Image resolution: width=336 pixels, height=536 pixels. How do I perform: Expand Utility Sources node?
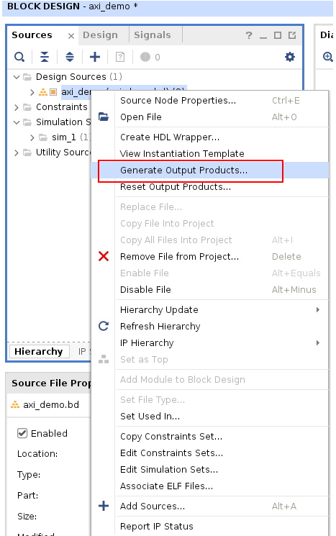click(x=17, y=153)
